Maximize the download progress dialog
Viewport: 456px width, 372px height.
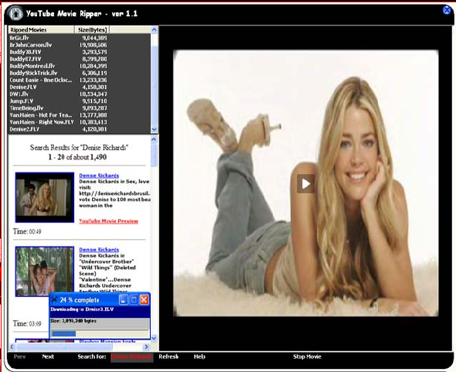[134, 300]
